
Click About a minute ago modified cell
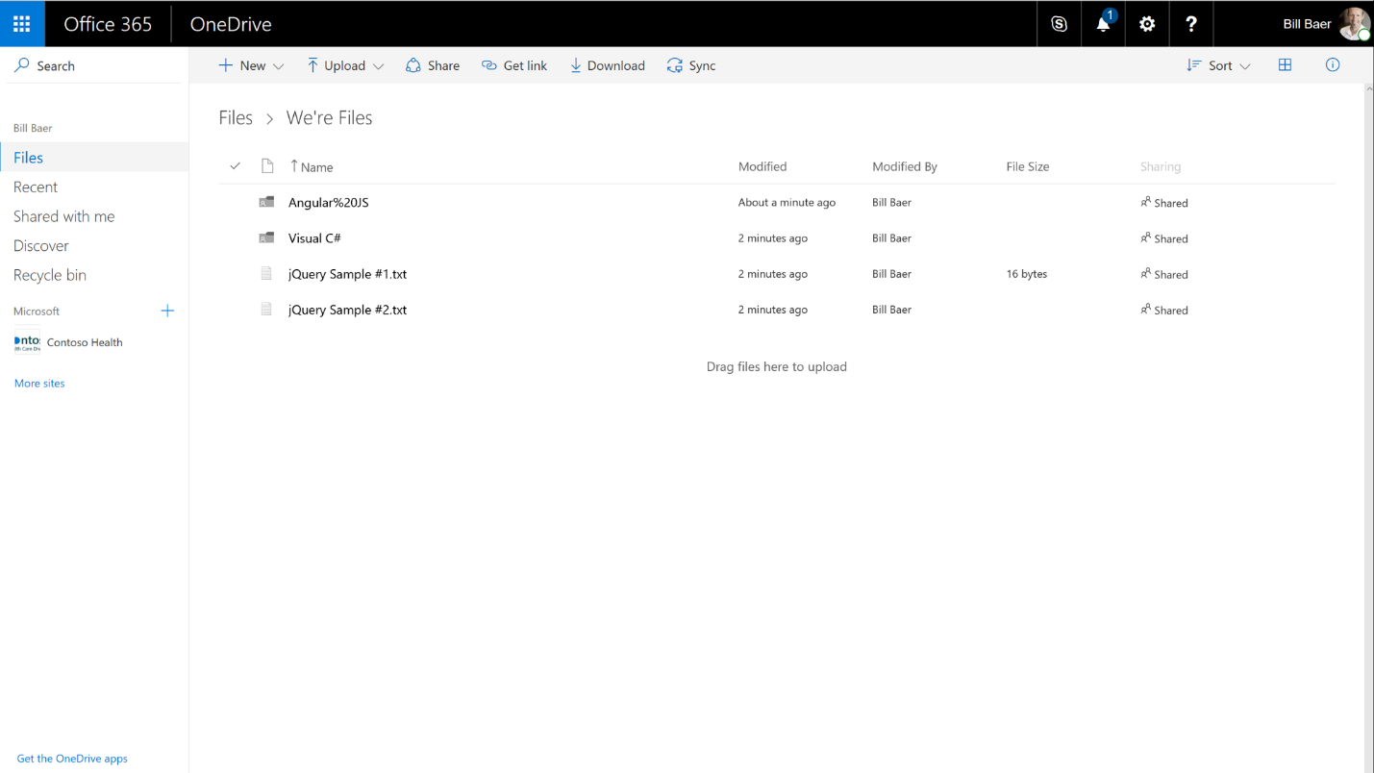pos(787,202)
